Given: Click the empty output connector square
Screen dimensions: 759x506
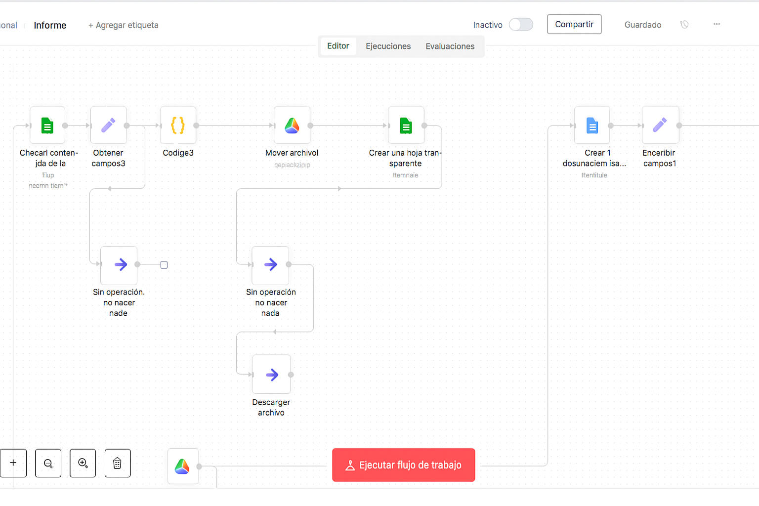Looking at the screenshot, I should click(x=164, y=265).
